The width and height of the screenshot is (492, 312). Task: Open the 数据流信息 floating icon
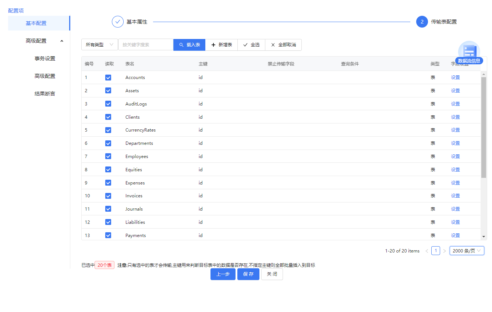469,53
